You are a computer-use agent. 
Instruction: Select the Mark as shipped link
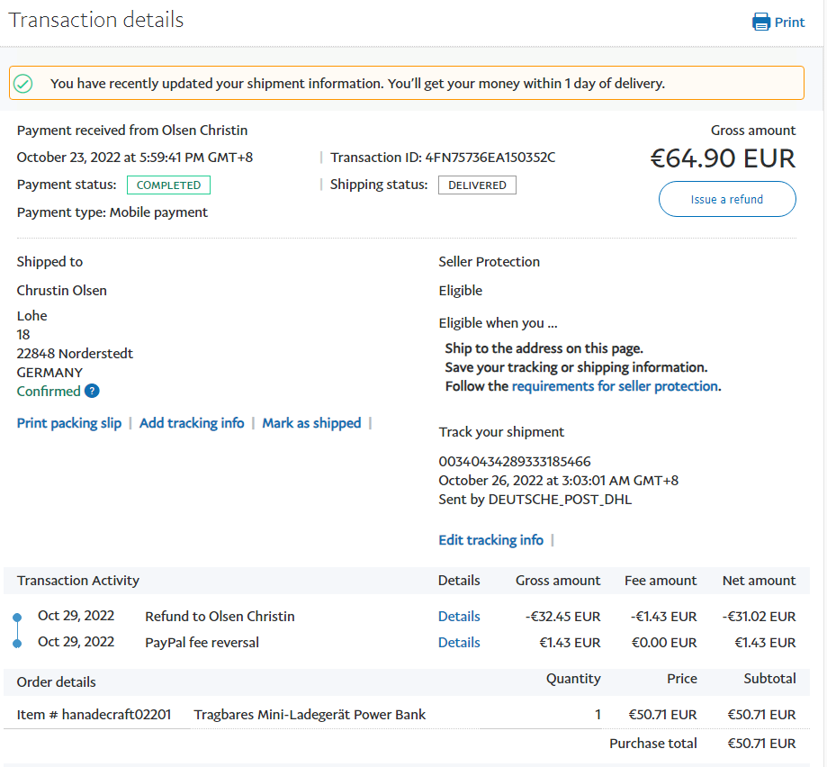tap(311, 423)
